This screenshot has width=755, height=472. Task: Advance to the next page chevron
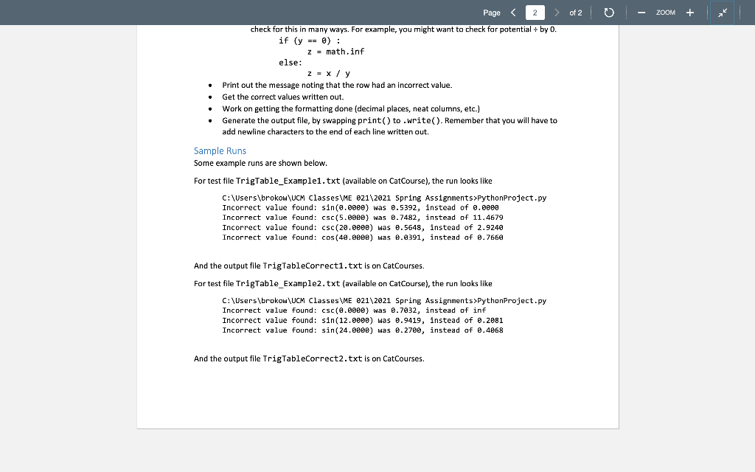[558, 12]
